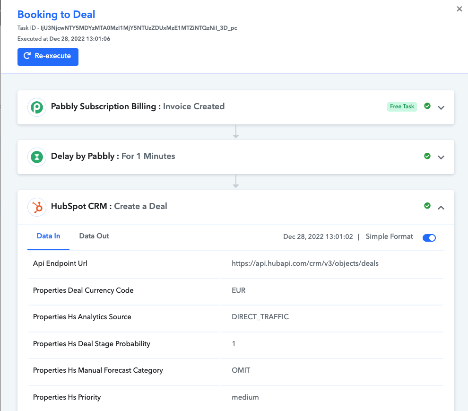Click the Properties Hs Manual Forecast Category label
Image resolution: width=468 pixels, height=411 pixels.
pos(98,370)
